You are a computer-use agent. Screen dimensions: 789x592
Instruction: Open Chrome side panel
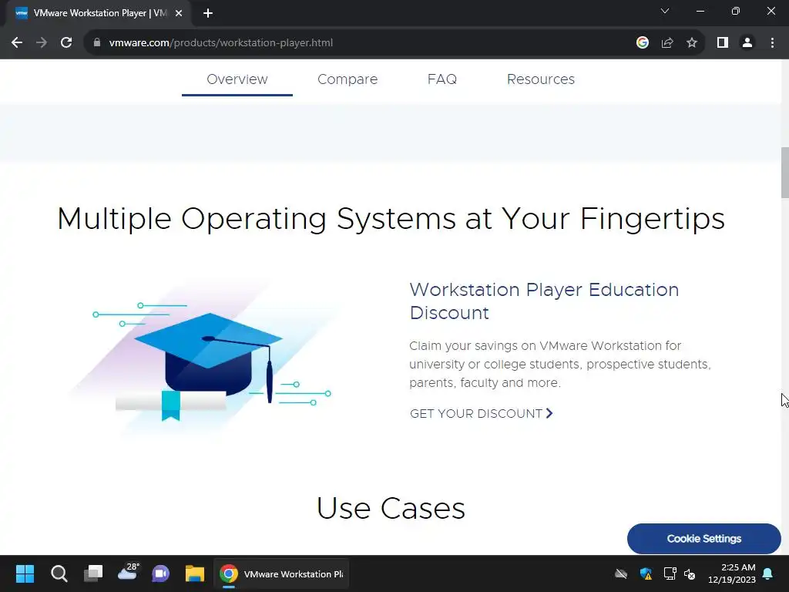coord(723,43)
